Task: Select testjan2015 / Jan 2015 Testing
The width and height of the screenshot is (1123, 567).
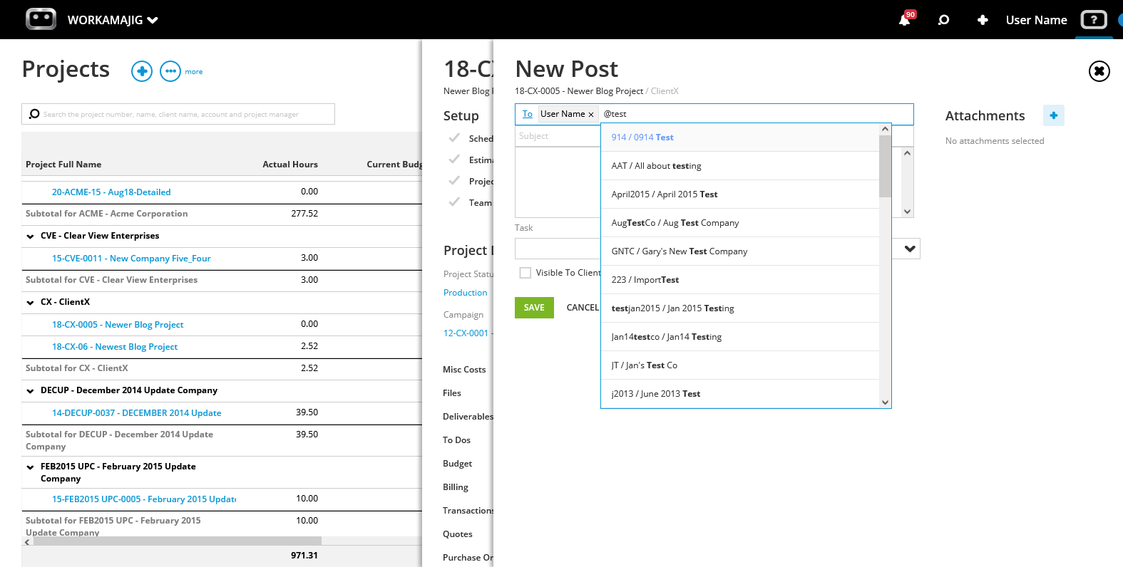Action: click(x=740, y=308)
